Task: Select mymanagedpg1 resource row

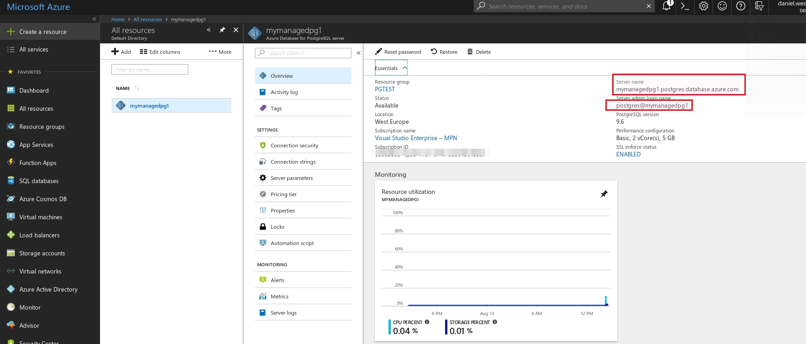Action: [171, 105]
